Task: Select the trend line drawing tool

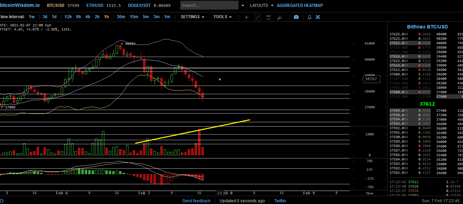Action: point(257,17)
